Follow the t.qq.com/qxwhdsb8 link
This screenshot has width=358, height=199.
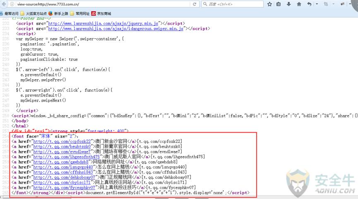point(61,162)
